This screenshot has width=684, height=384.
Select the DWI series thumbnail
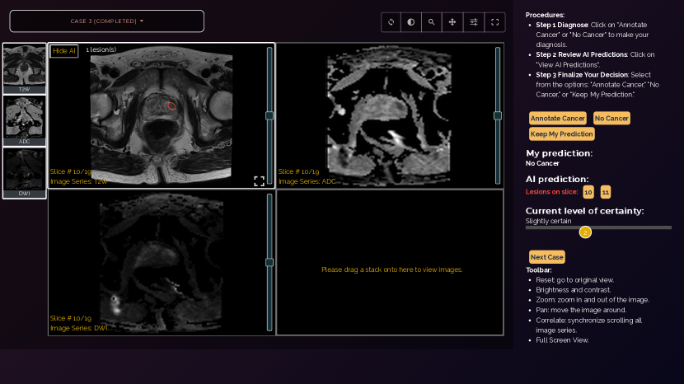tap(25, 173)
